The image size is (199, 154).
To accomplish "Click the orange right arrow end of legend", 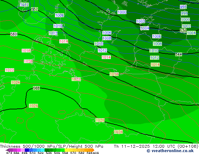I will point(94,150).
